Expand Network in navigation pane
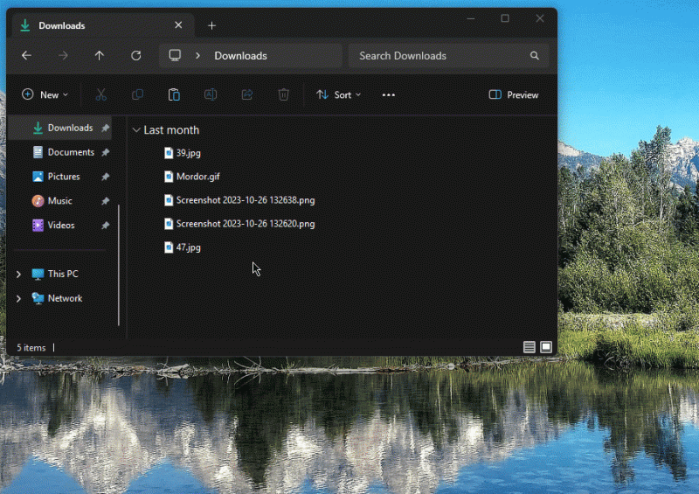Screen dimensions: 699x494 18,298
